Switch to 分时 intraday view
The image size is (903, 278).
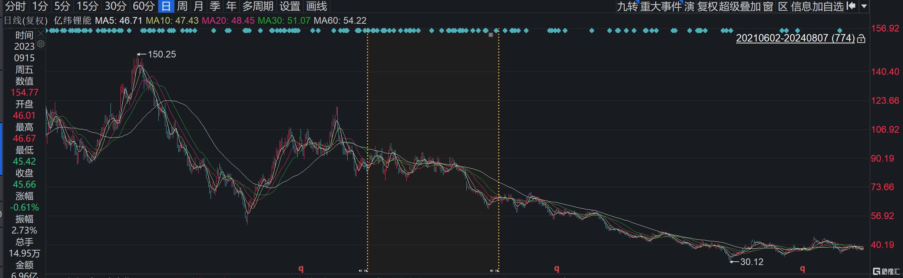16,6
